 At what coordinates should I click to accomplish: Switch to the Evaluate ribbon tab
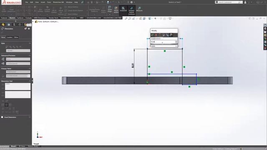[x=29, y=18]
